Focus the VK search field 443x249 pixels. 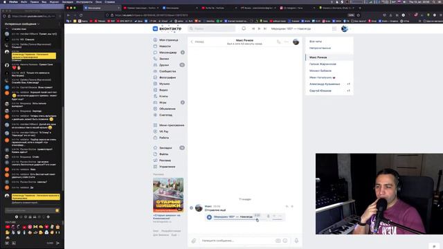212,28
